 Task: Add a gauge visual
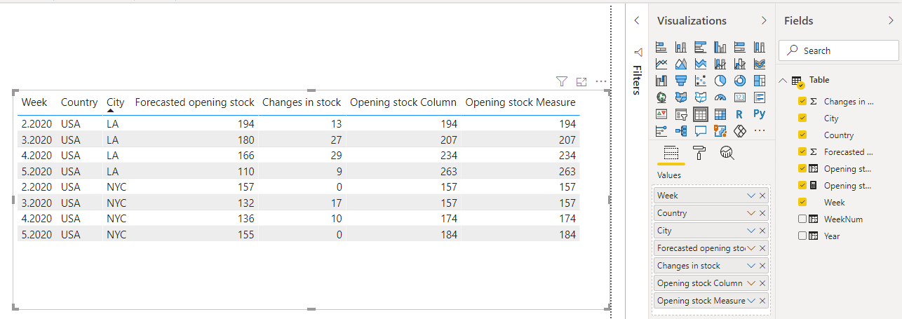pyautogui.click(x=720, y=97)
